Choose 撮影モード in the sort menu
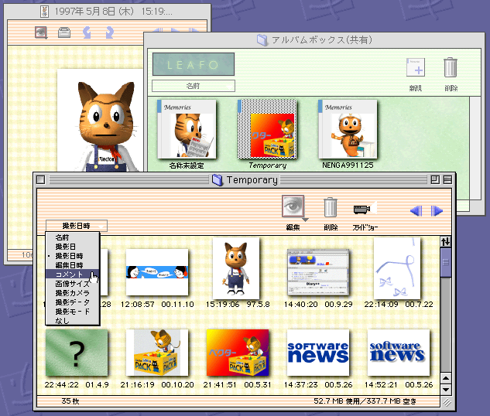Image resolution: width=490 pixels, height=416 pixels. coord(73,312)
